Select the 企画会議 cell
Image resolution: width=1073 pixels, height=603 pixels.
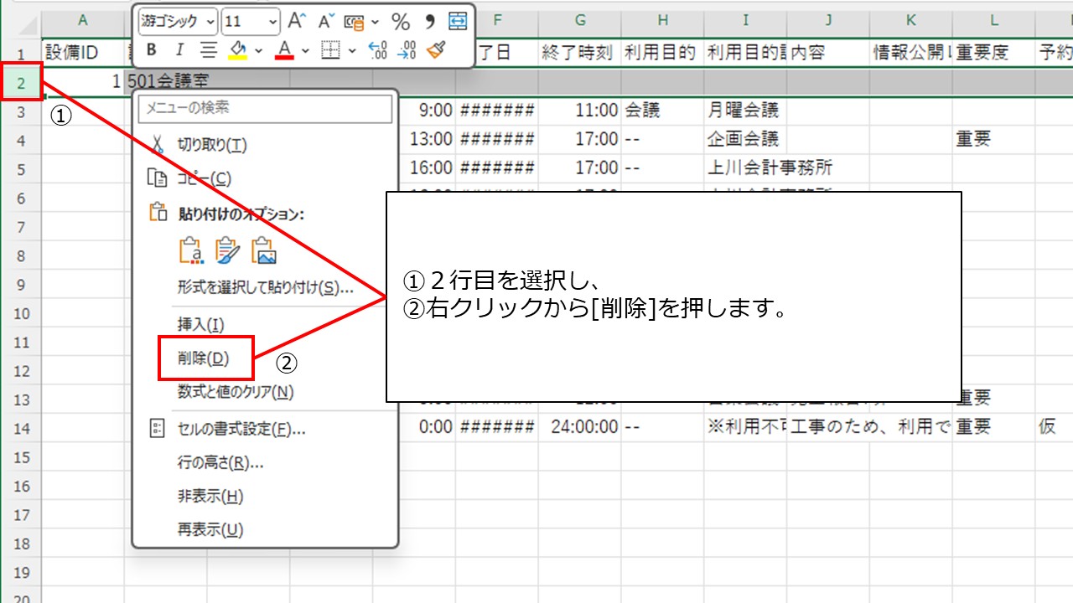[745, 139]
